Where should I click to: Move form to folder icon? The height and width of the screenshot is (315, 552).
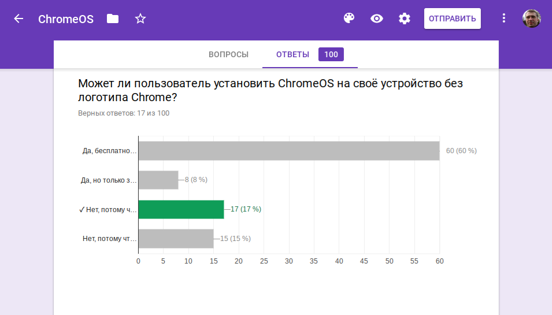coord(113,18)
